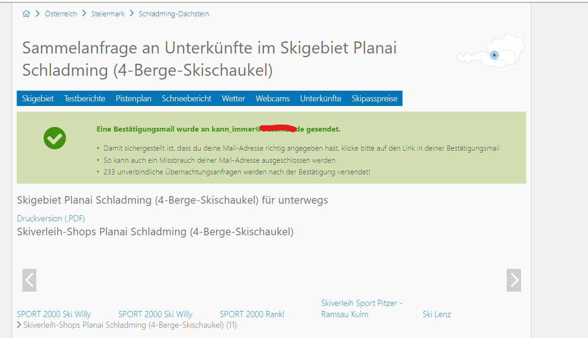Show next ski rental shops arrow
The height and width of the screenshot is (338, 588).
[x=514, y=280]
